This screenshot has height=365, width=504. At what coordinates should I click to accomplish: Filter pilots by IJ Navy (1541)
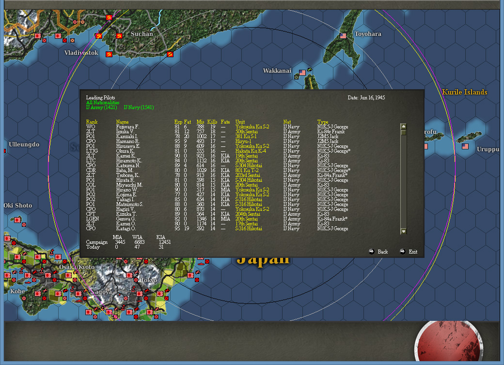tap(139, 108)
